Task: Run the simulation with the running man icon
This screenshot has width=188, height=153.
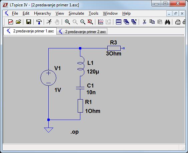Action: coord(49,22)
